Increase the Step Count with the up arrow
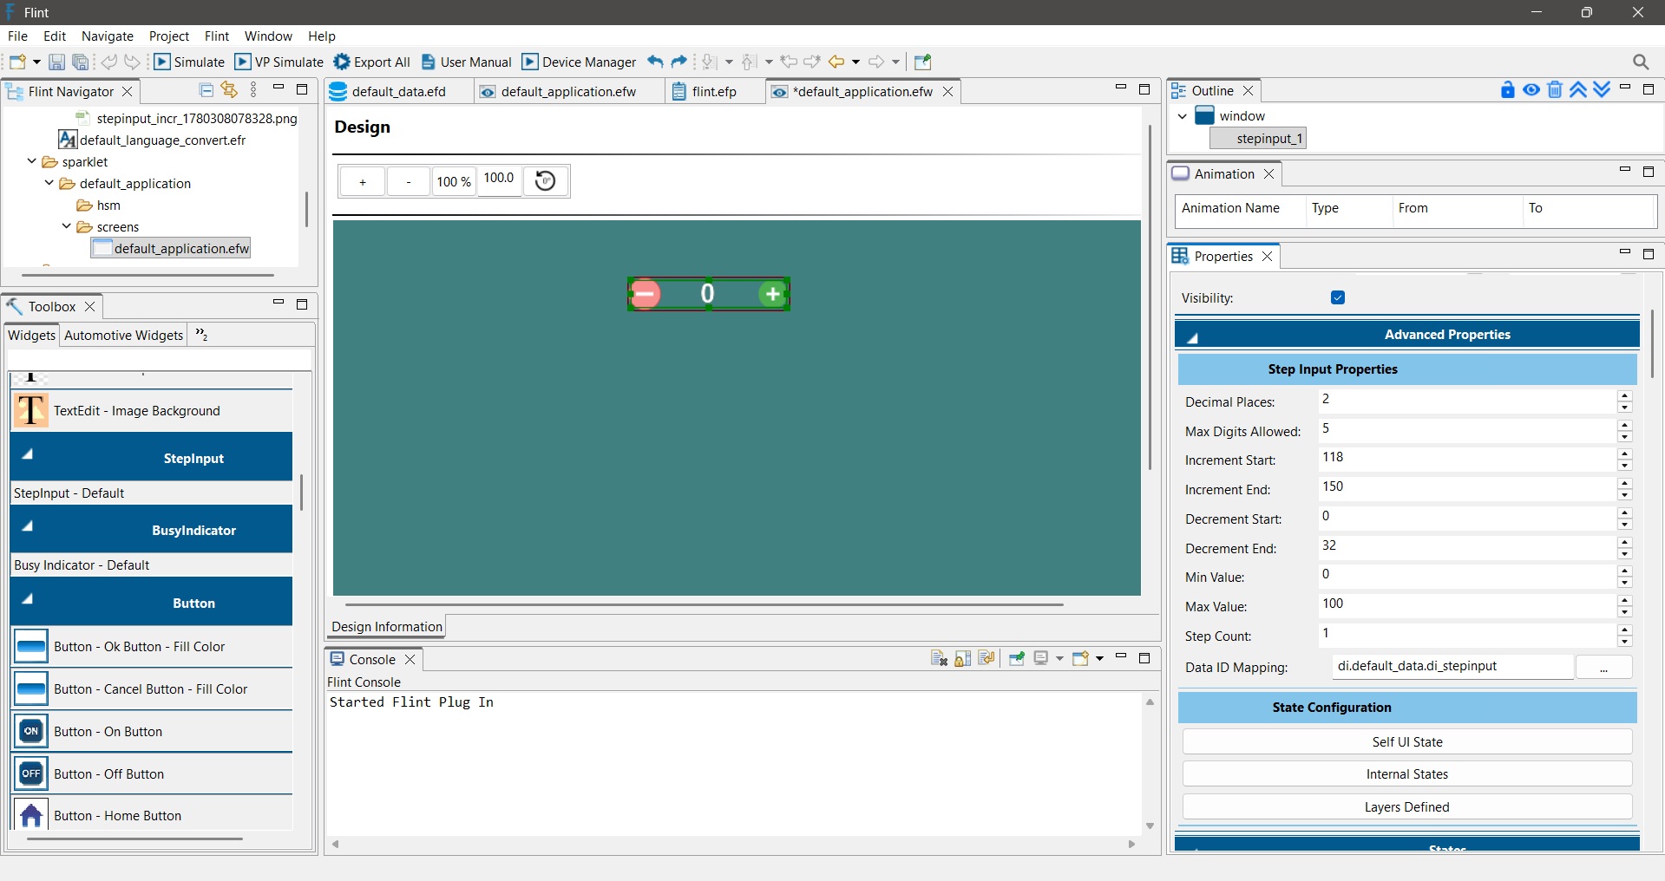 (x=1625, y=630)
